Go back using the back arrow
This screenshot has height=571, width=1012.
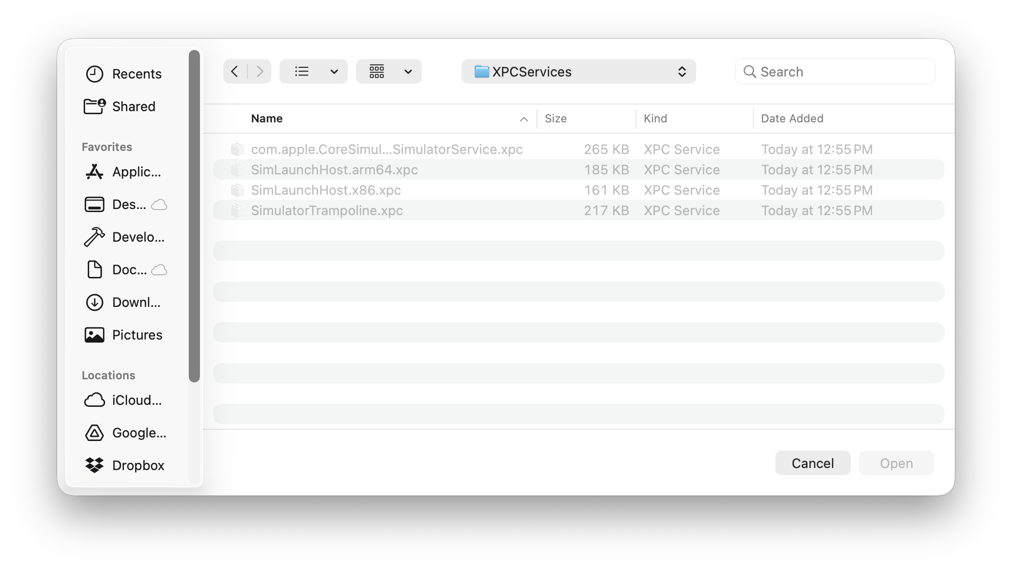point(235,71)
